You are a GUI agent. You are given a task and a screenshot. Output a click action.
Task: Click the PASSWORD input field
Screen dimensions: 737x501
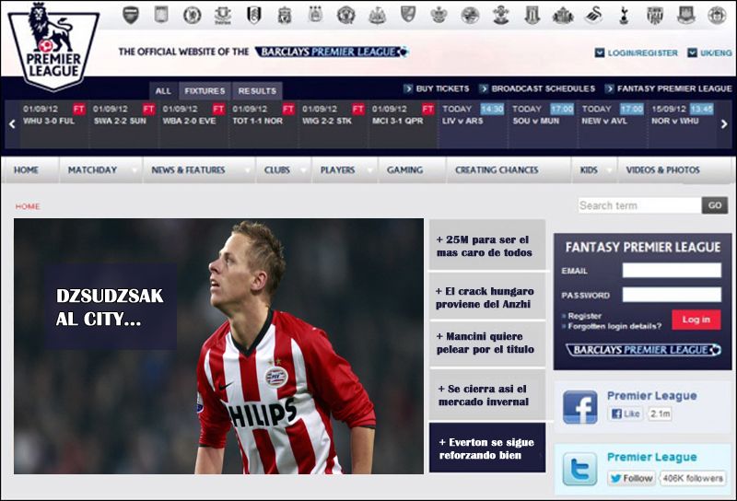(x=672, y=295)
